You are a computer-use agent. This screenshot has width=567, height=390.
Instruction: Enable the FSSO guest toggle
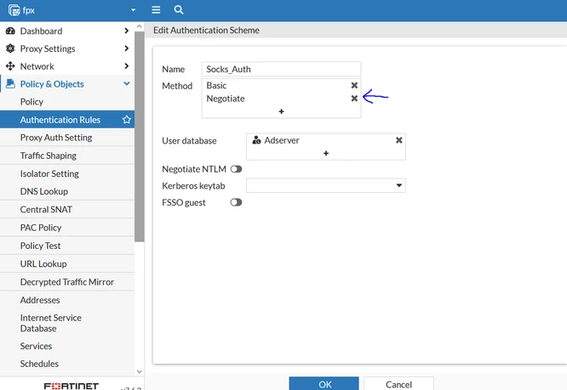coord(236,202)
